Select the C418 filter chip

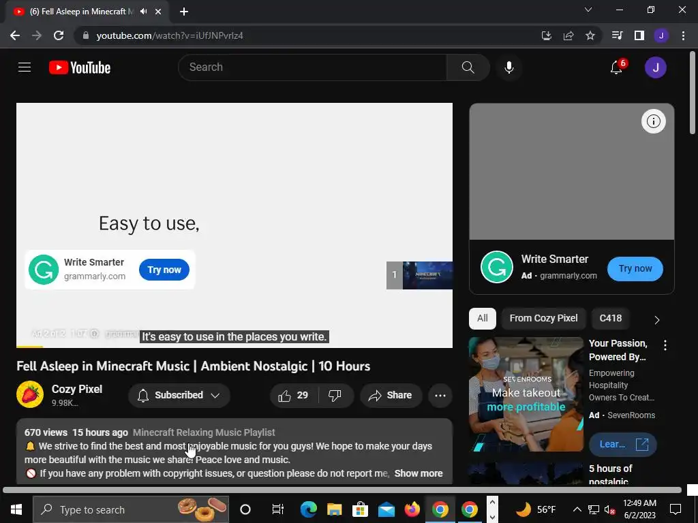pyautogui.click(x=610, y=319)
